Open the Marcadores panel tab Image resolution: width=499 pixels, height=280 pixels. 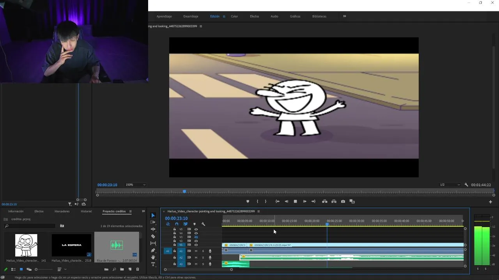62,211
